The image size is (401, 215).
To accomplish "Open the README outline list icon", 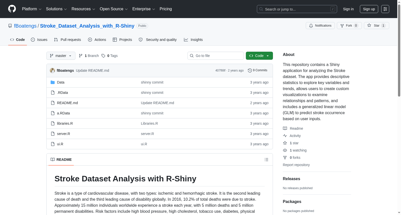I will [x=266, y=160].
